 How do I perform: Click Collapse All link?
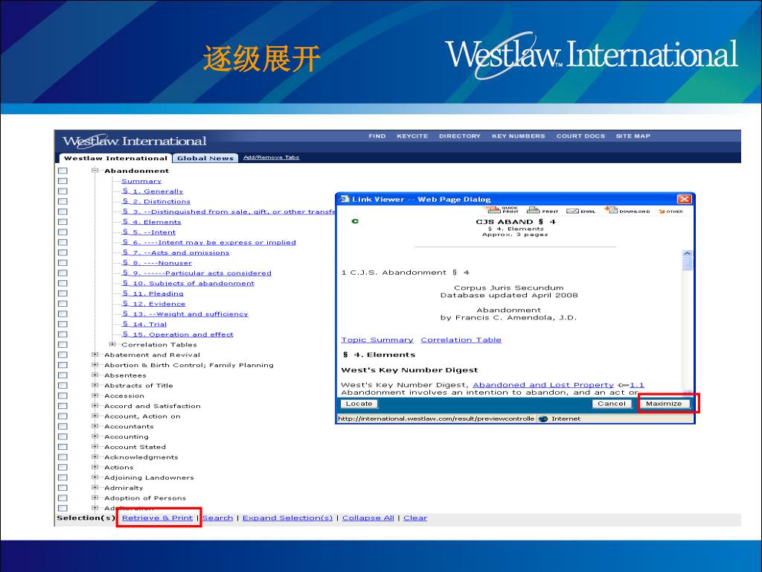tap(368, 518)
